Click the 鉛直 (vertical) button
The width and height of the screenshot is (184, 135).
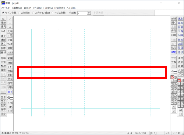point(180,27)
